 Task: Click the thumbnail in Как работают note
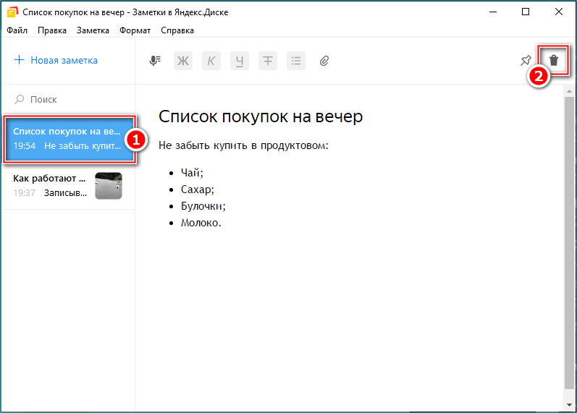[109, 186]
